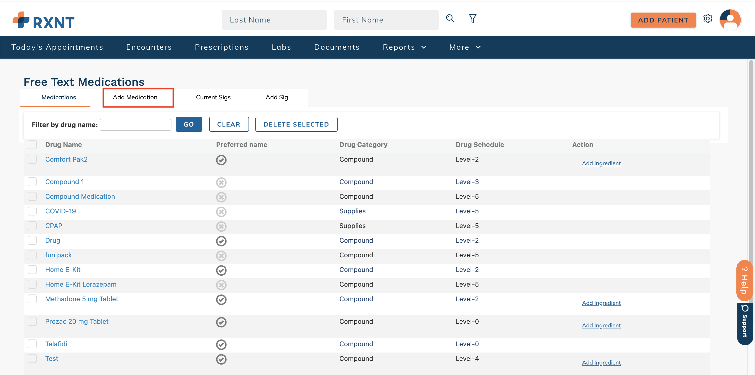Image resolution: width=755 pixels, height=375 pixels.
Task: Open the Support side tab
Action: click(745, 323)
